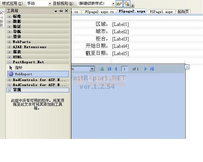The width and height of the screenshot is (203, 162).
Task: Go to previous report page
Action: pyautogui.click(x=116, y=69)
